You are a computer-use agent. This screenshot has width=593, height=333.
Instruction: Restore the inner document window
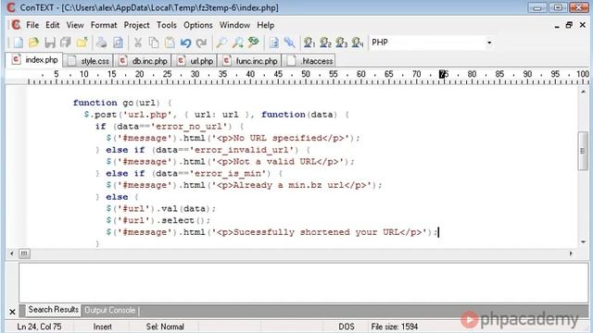point(569,25)
